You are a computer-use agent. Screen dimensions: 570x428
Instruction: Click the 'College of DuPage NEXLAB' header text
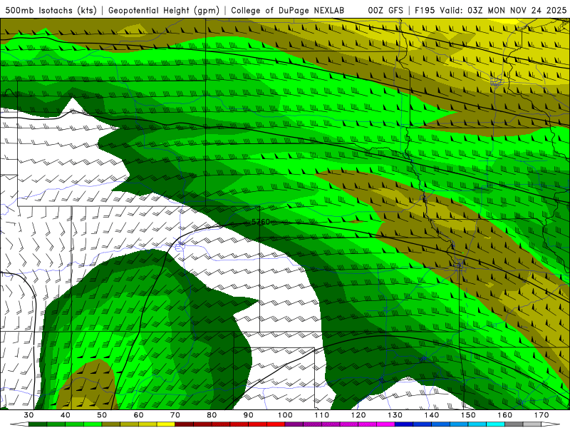288,10
